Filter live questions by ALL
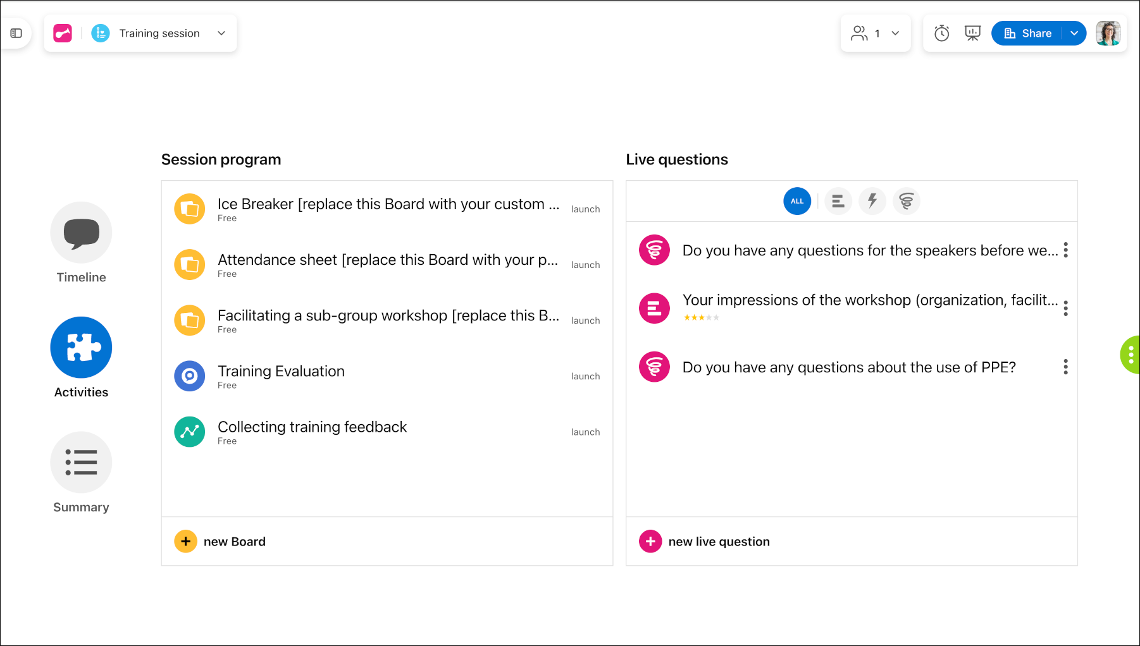 tap(797, 201)
